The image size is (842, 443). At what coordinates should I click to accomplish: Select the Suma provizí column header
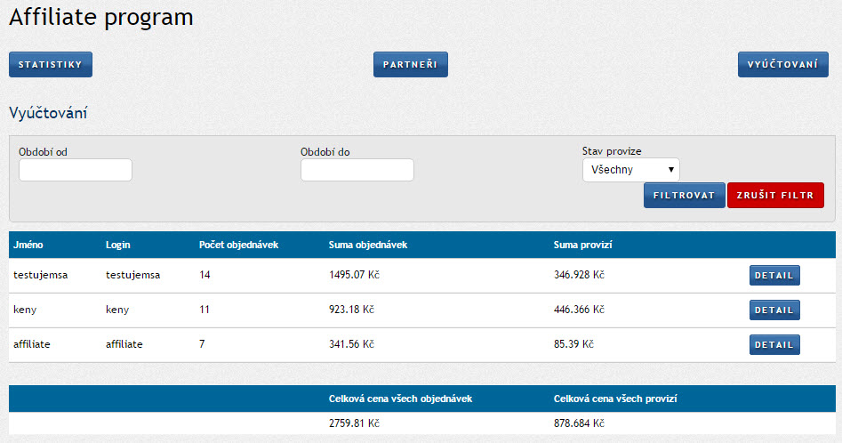click(583, 245)
